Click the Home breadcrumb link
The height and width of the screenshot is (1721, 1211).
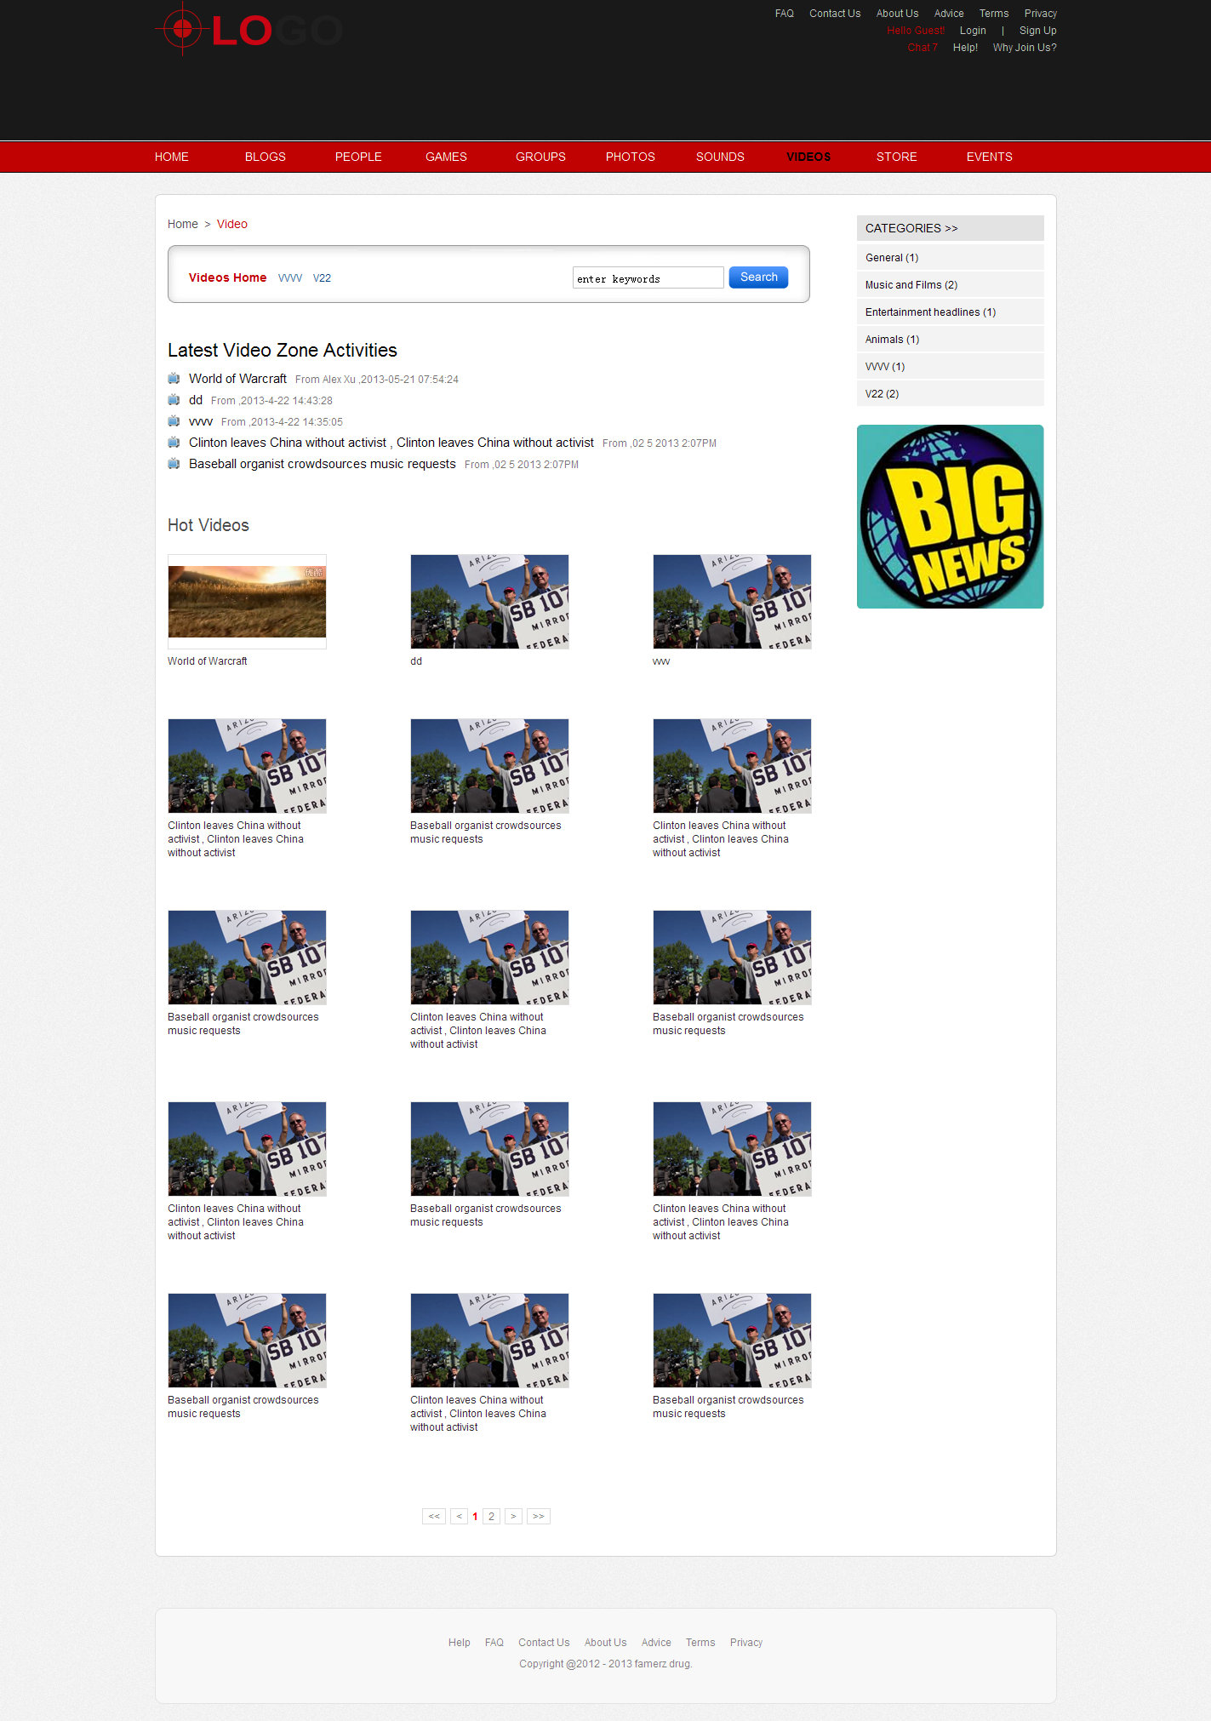[182, 224]
